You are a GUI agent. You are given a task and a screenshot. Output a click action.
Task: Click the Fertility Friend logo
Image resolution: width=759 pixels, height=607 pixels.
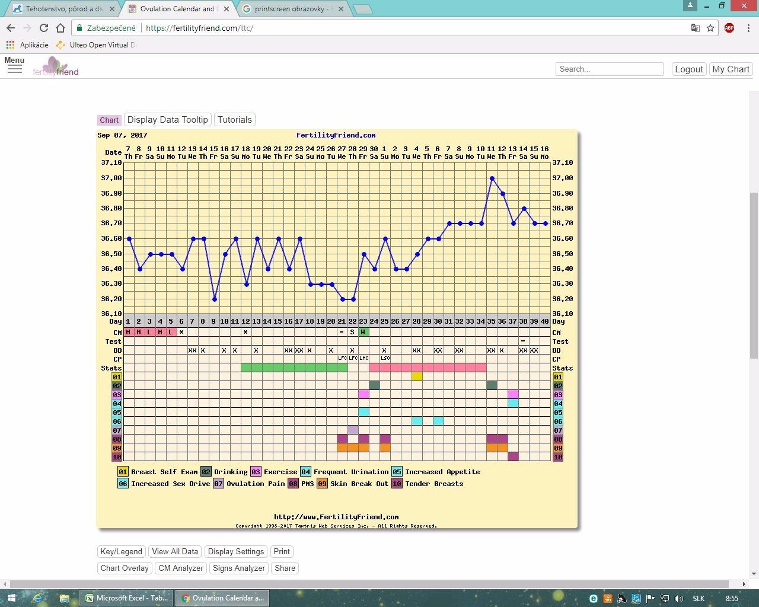56,67
